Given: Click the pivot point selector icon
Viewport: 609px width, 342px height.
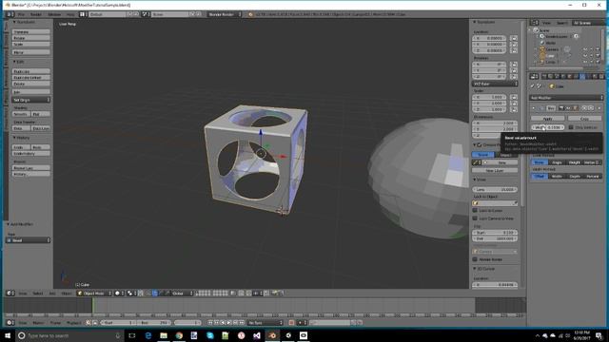Looking at the screenshot, I should click(x=131, y=294).
